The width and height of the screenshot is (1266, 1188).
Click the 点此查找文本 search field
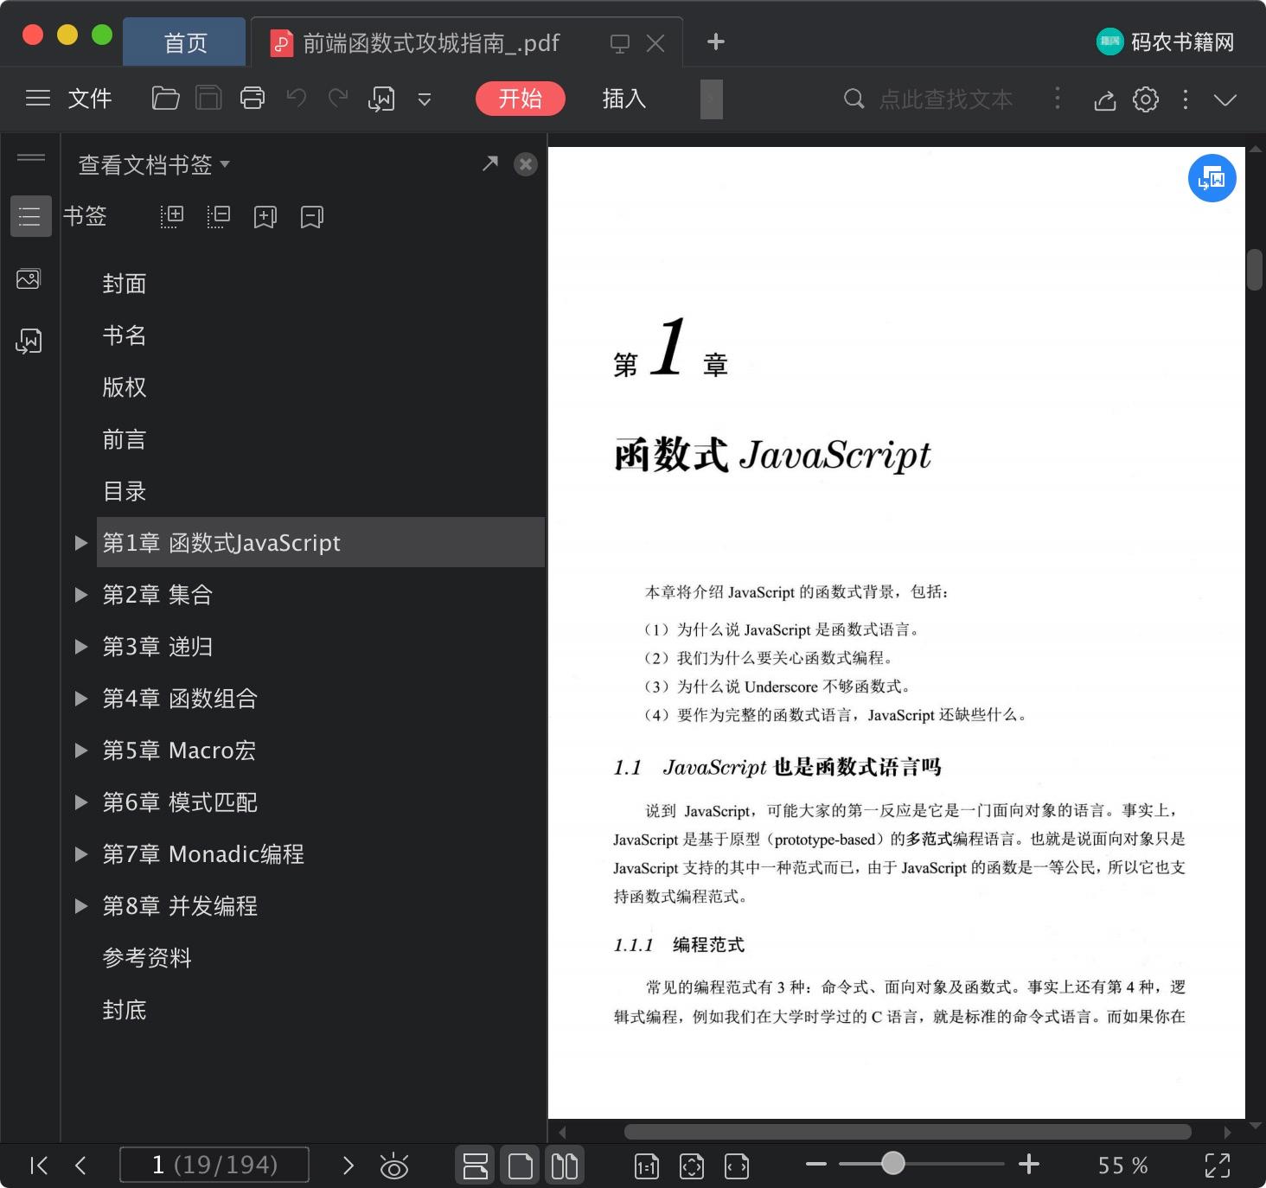(944, 99)
